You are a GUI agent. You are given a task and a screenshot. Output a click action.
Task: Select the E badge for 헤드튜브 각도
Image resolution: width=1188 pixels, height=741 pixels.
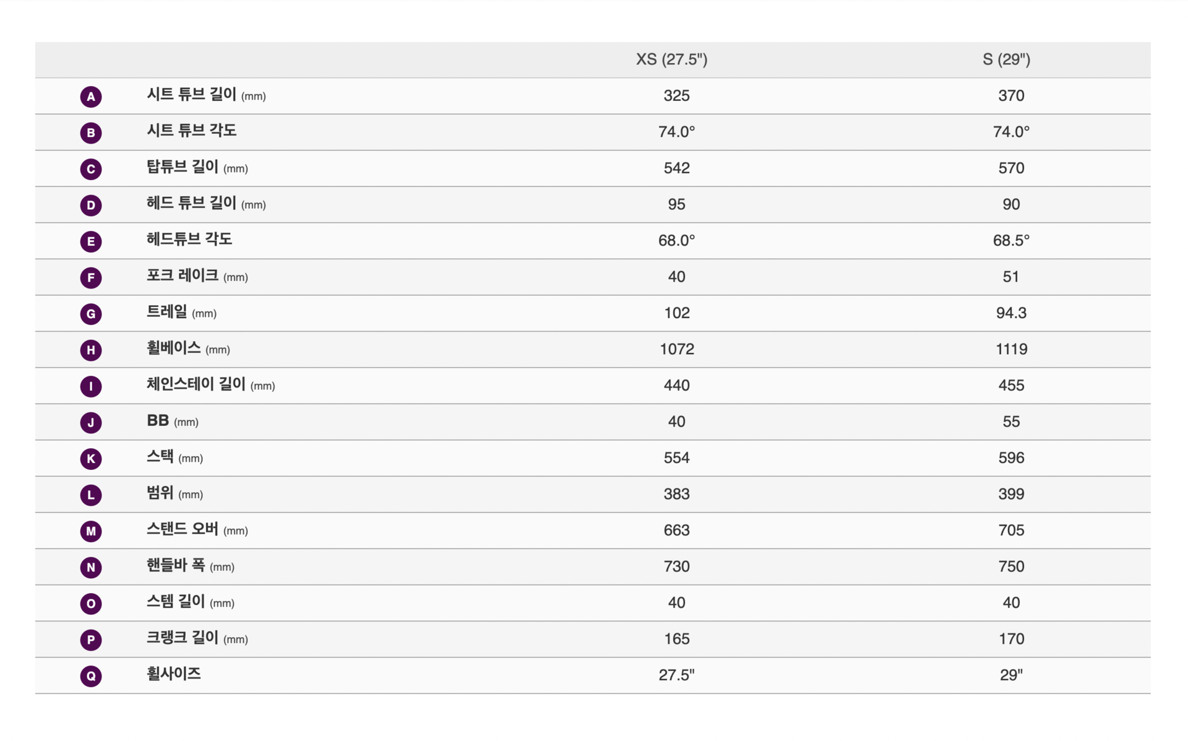coord(91,241)
